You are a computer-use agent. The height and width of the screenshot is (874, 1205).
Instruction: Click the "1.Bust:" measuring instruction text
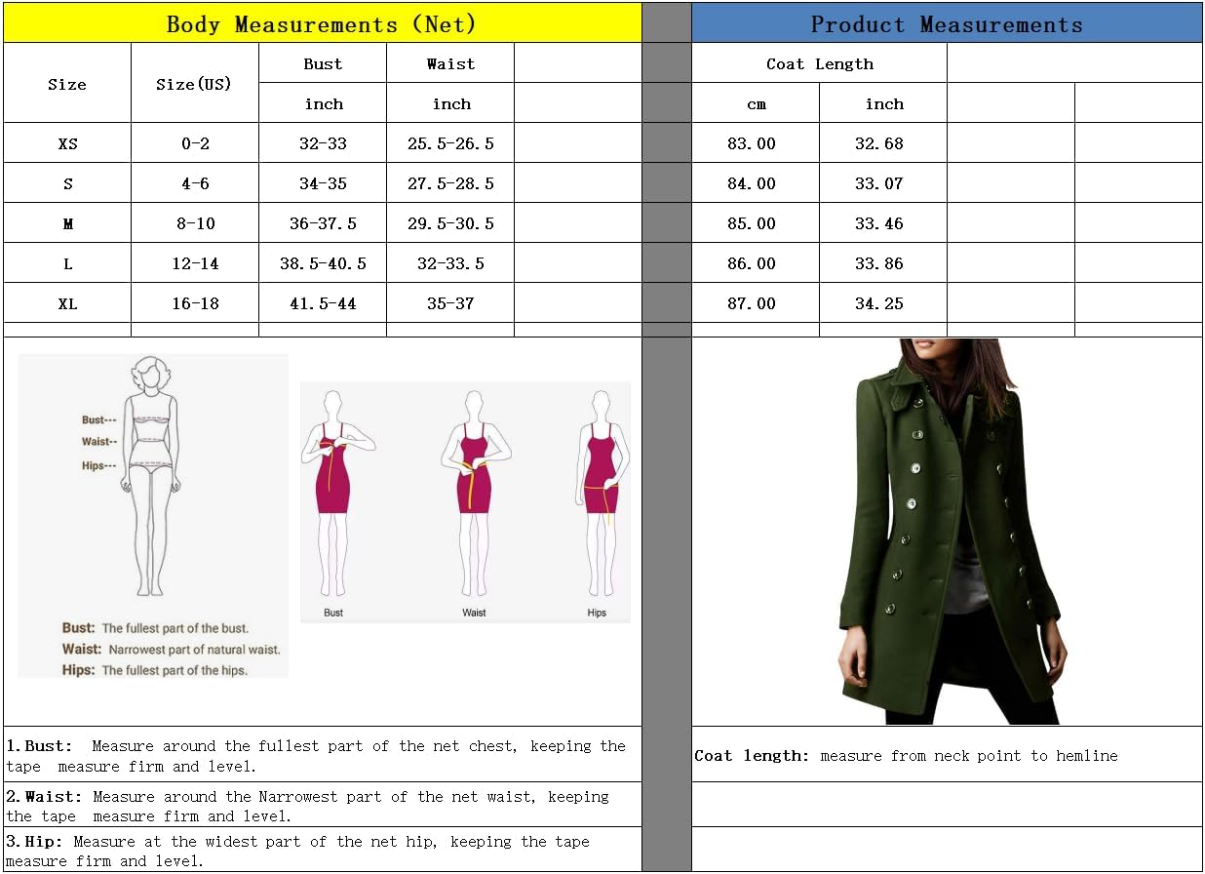tap(316, 756)
